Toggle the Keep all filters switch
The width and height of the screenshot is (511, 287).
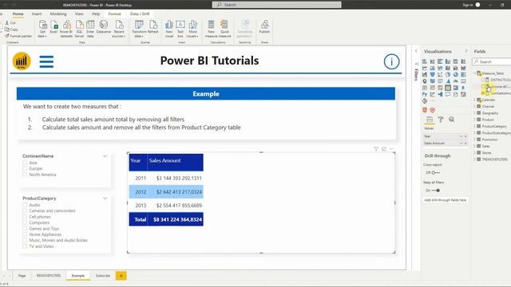click(x=436, y=191)
